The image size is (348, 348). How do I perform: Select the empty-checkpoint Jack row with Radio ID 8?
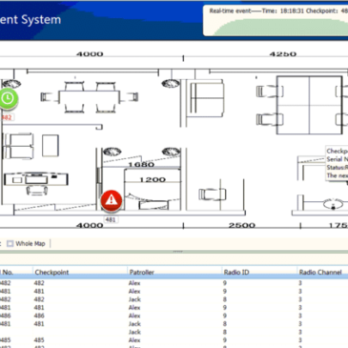[174, 332]
